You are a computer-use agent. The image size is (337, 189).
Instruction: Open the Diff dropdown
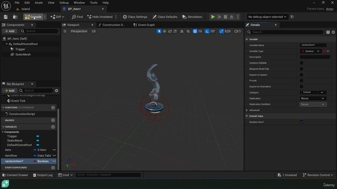pyautogui.click(x=57, y=17)
